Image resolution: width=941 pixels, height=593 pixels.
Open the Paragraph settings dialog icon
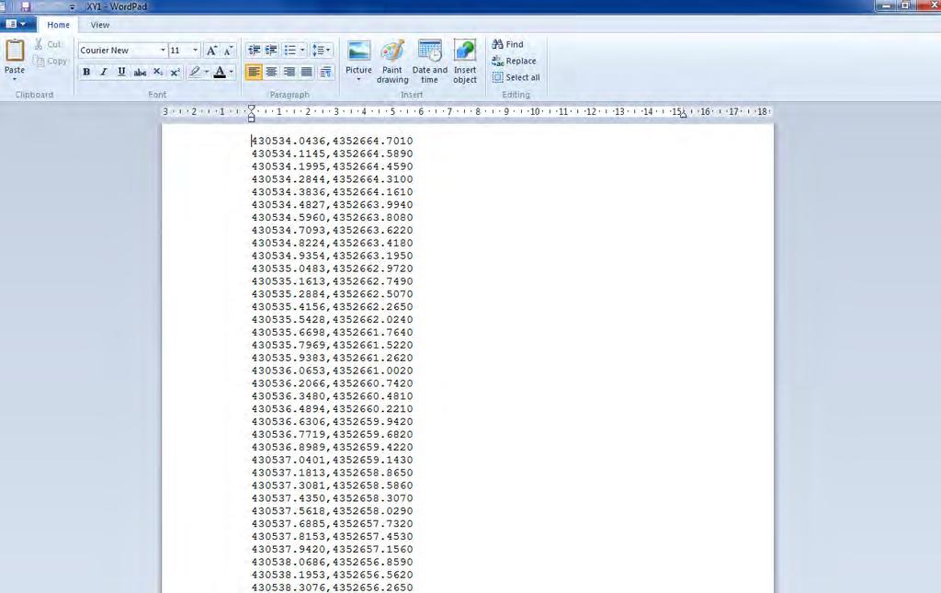(x=326, y=72)
